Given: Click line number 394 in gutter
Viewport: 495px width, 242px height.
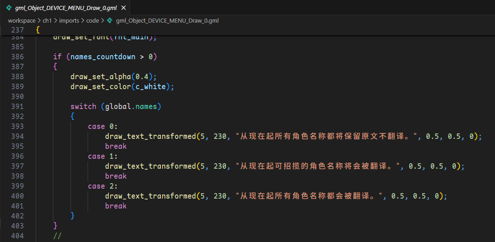Looking at the screenshot, I should 17,136.
